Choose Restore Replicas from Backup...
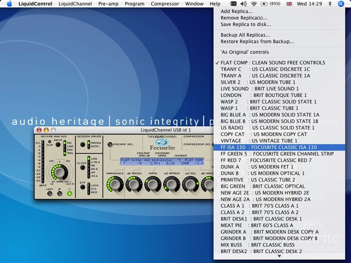 click(x=279, y=41)
